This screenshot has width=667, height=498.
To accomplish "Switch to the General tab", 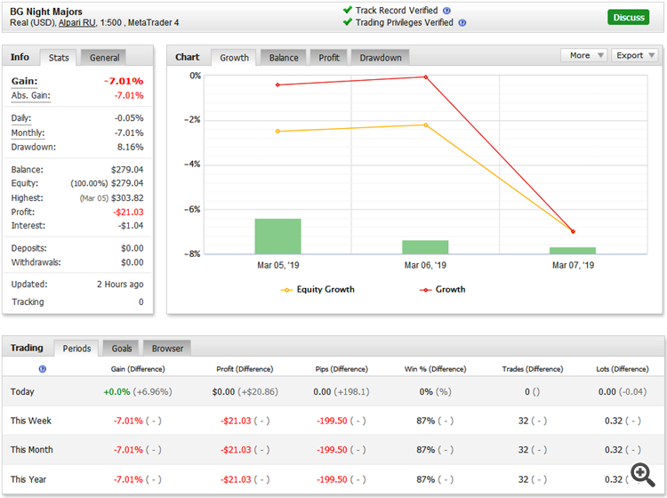I will click(104, 58).
